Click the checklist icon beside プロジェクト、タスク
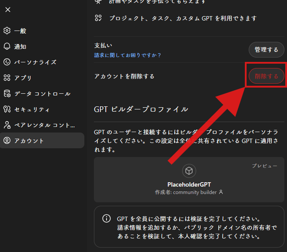 99,18
